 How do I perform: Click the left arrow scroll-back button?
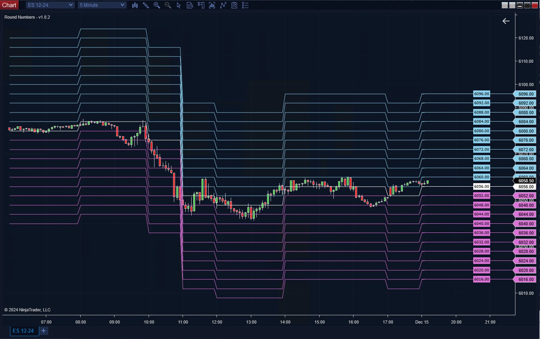pyautogui.click(x=506, y=21)
